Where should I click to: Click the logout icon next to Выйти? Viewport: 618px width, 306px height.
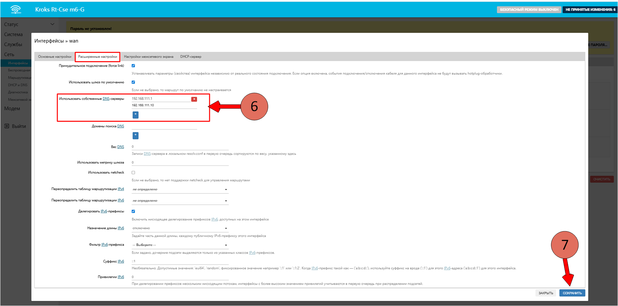point(7,126)
